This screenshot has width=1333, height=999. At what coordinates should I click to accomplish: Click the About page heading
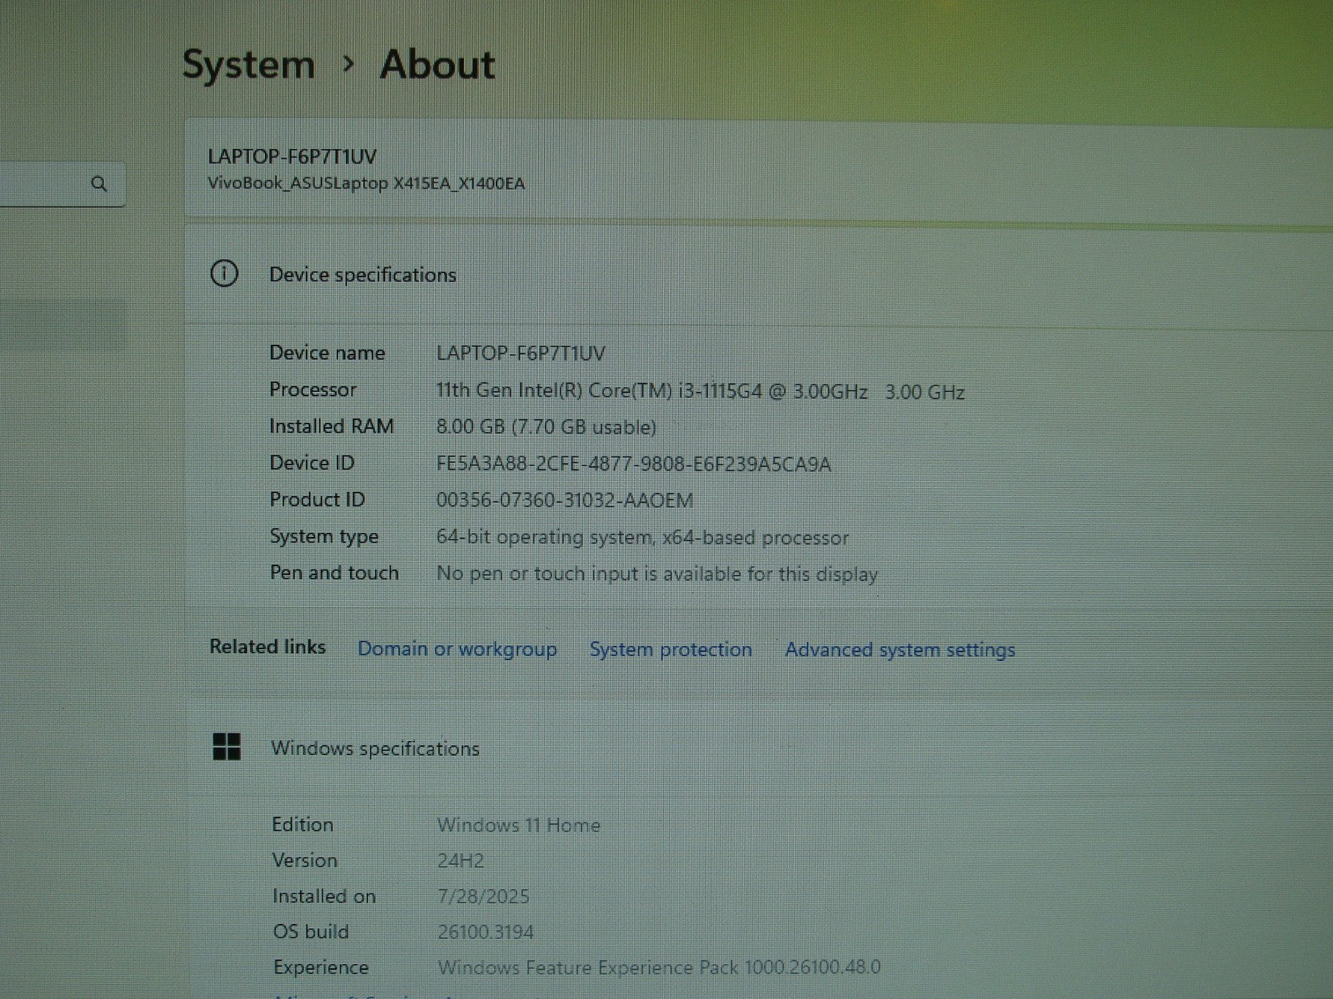pyautogui.click(x=437, y=65)
